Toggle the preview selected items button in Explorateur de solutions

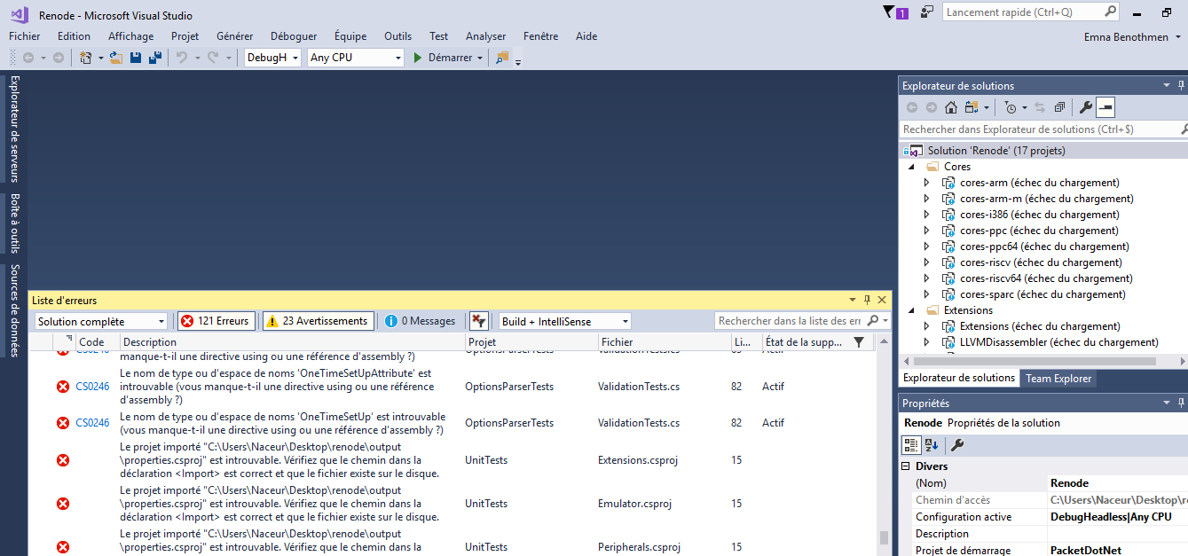click(x=1105, y=107)
